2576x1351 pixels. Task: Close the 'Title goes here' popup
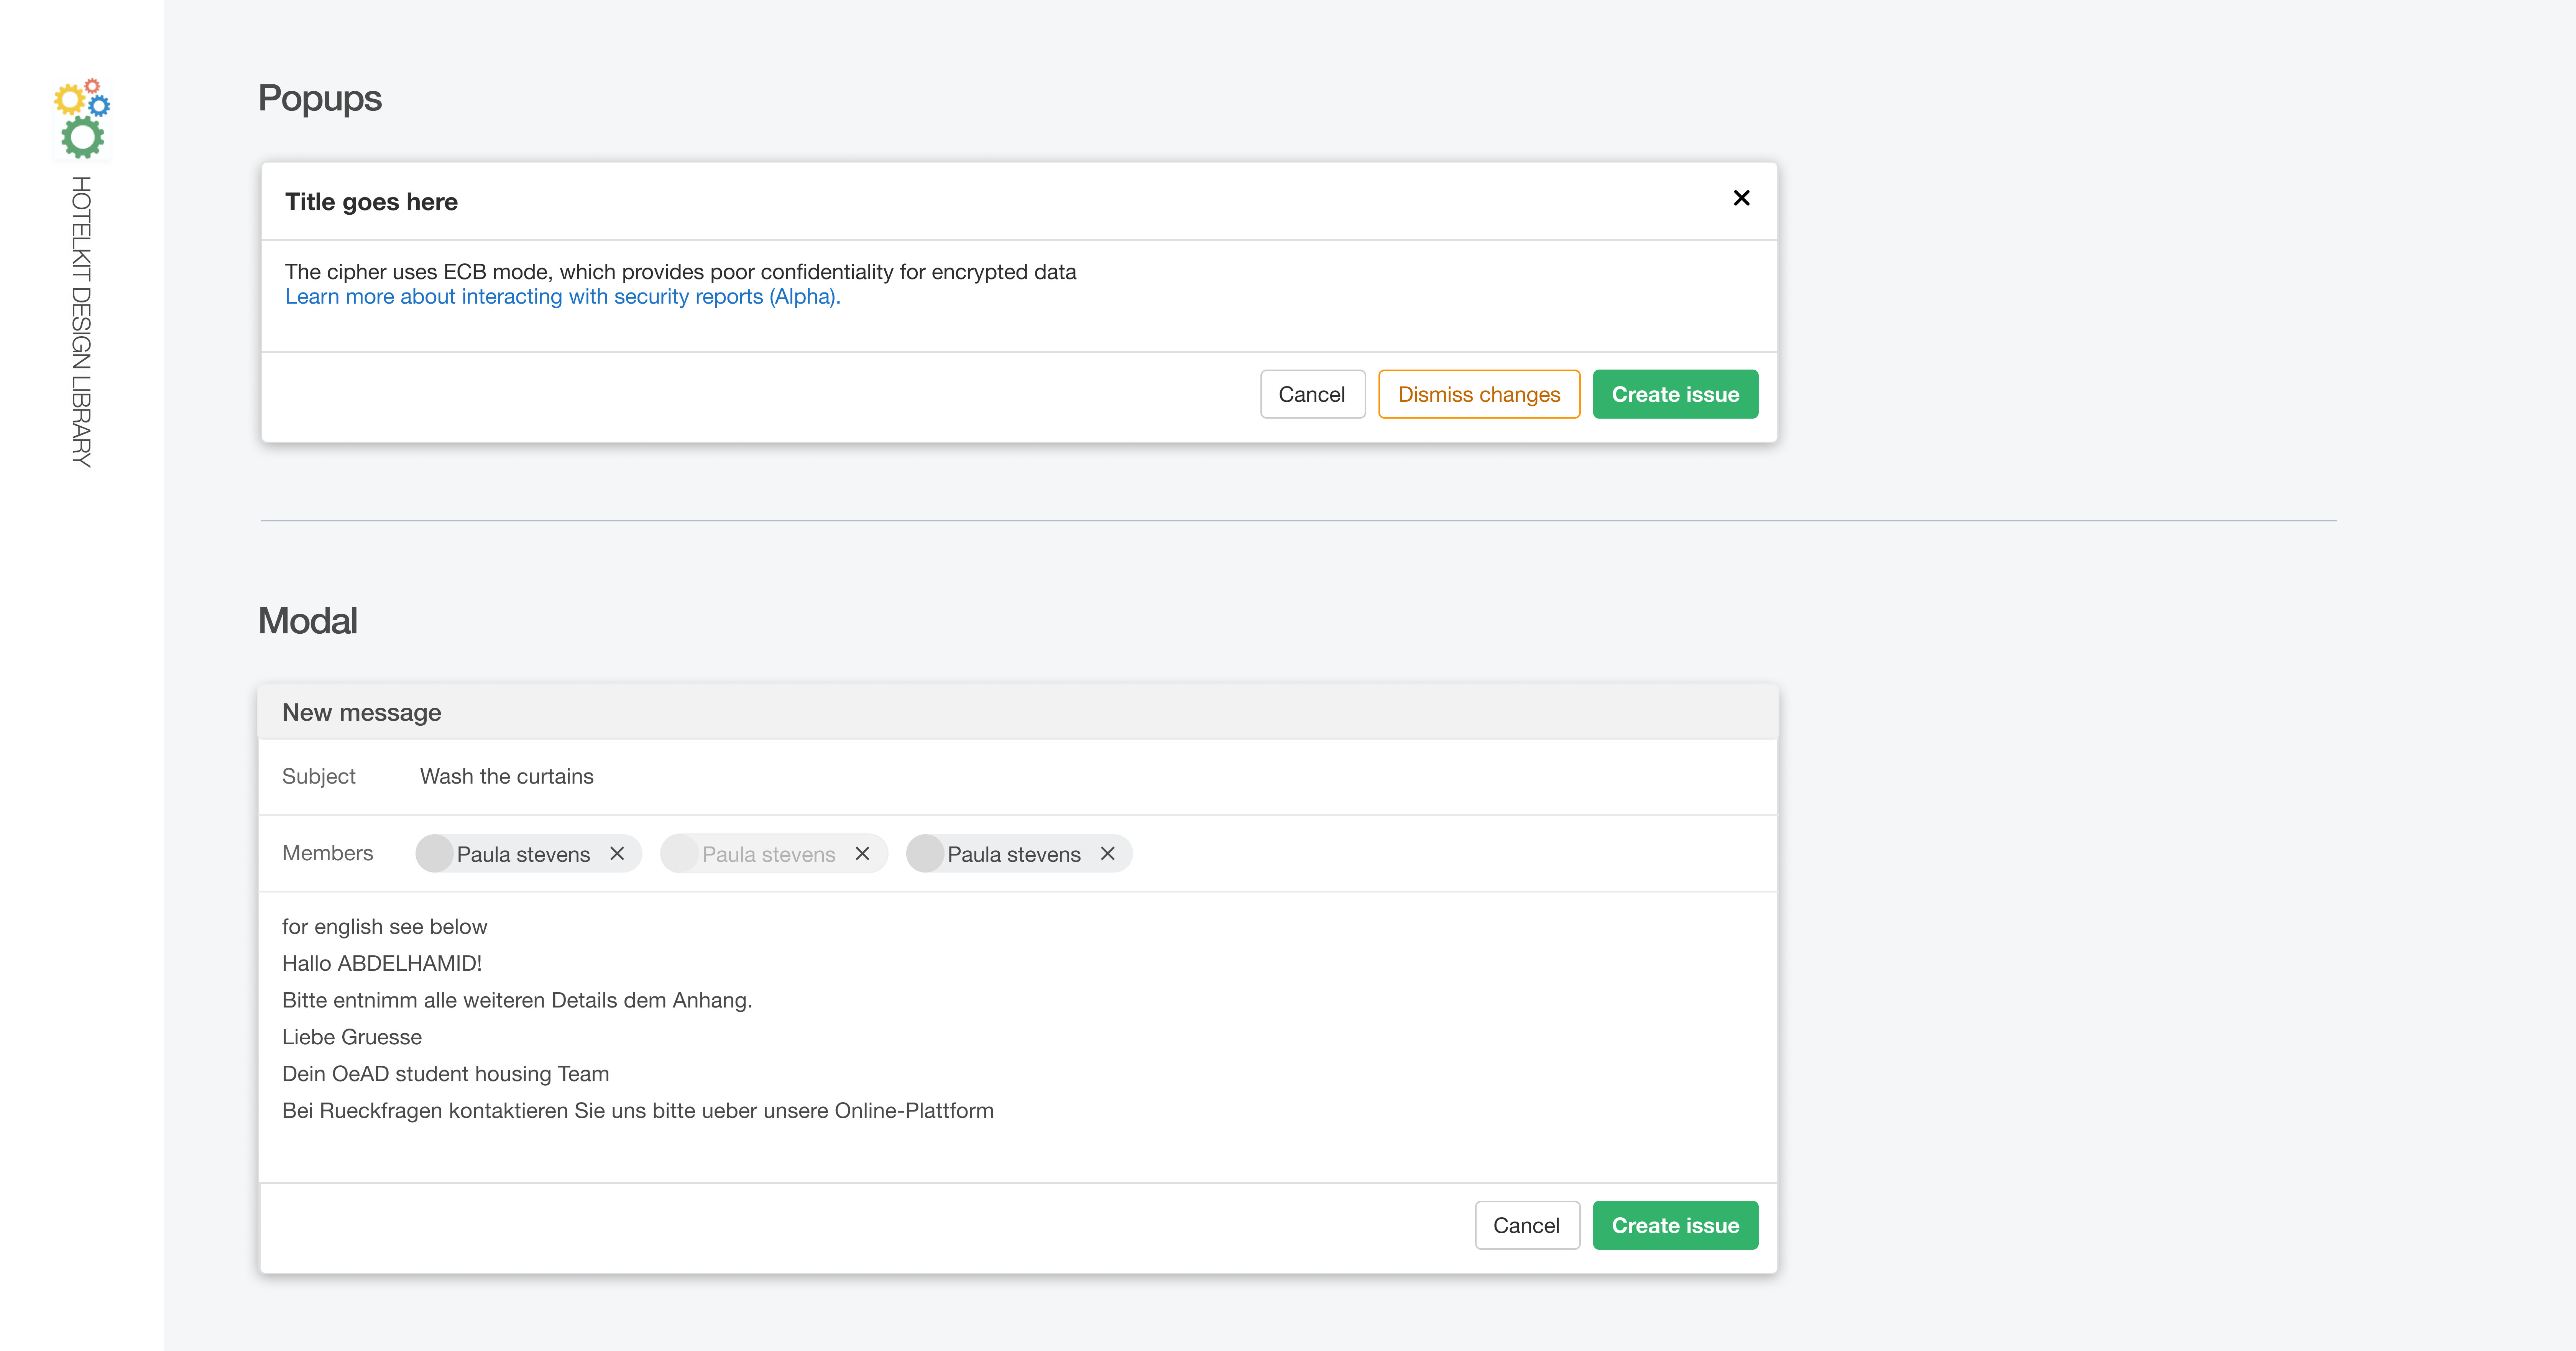click(x=1741, y=198)
